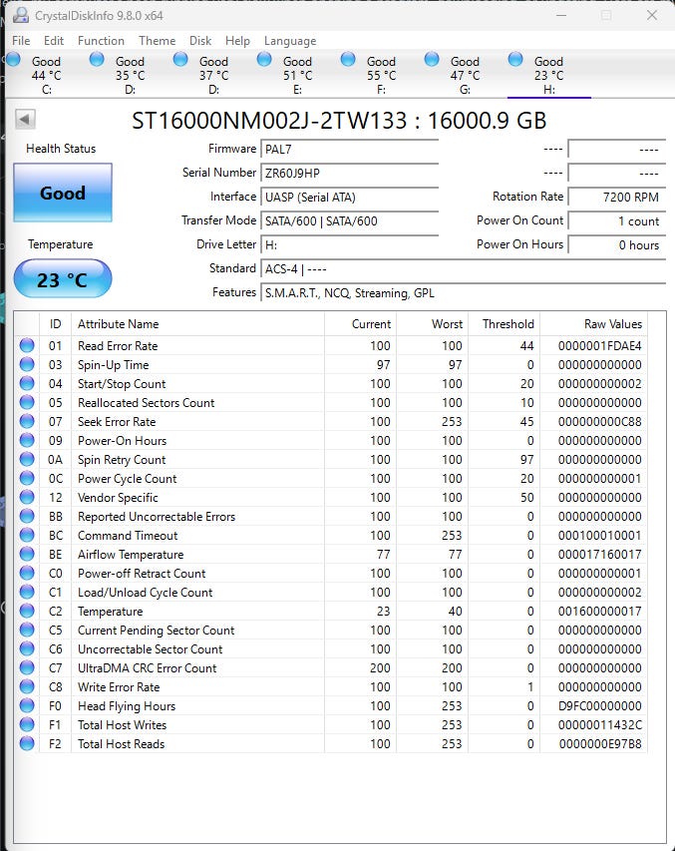Click the Threshold column header
This screenshot has width=675, height=851.
click(505, 324)
